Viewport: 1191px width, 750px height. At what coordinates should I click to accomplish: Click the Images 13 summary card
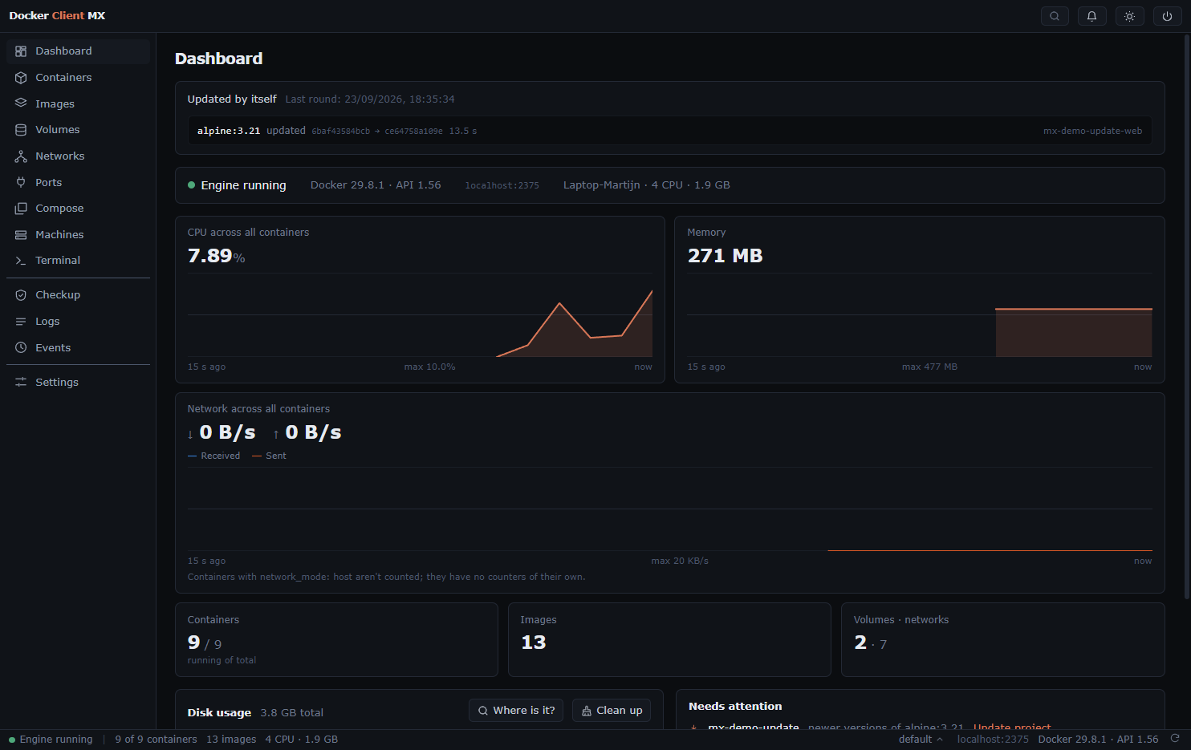pos(669,639)
